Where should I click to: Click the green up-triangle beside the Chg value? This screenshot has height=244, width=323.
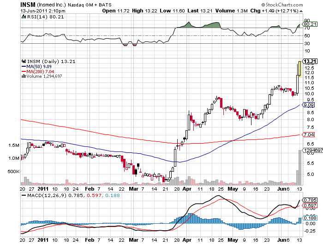tap(301, 11)
